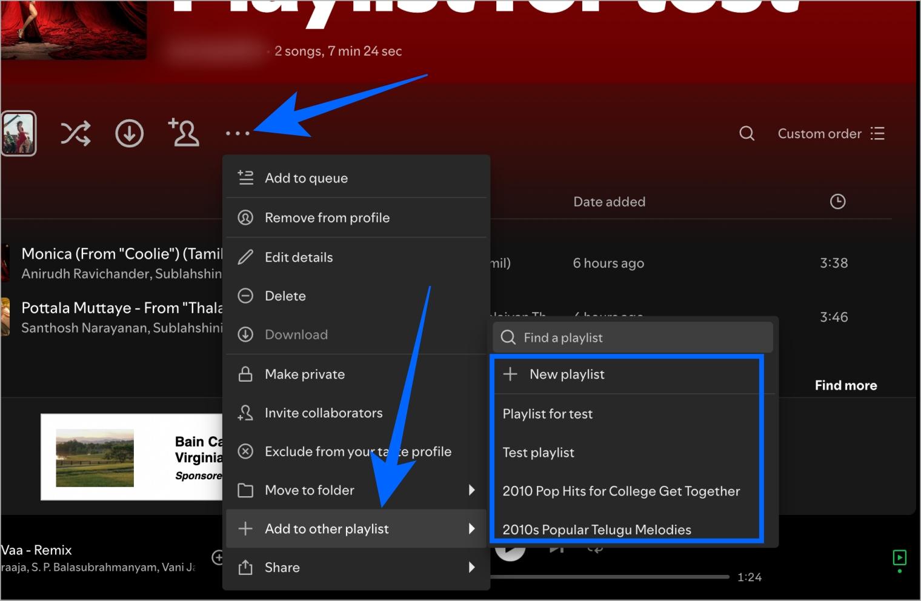Choose Edit details from context menu
921x601 pixels.
[x=356, y=257]
